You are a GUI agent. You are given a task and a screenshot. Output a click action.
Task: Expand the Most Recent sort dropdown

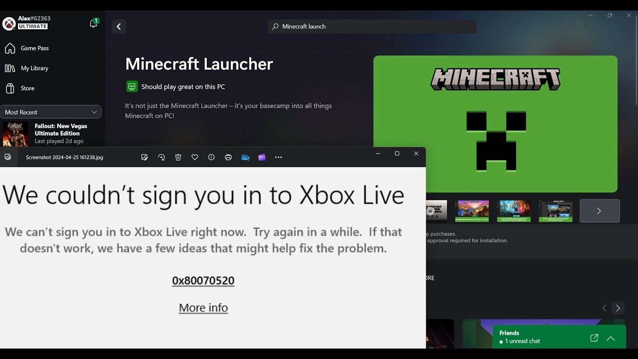click(51, 112)
